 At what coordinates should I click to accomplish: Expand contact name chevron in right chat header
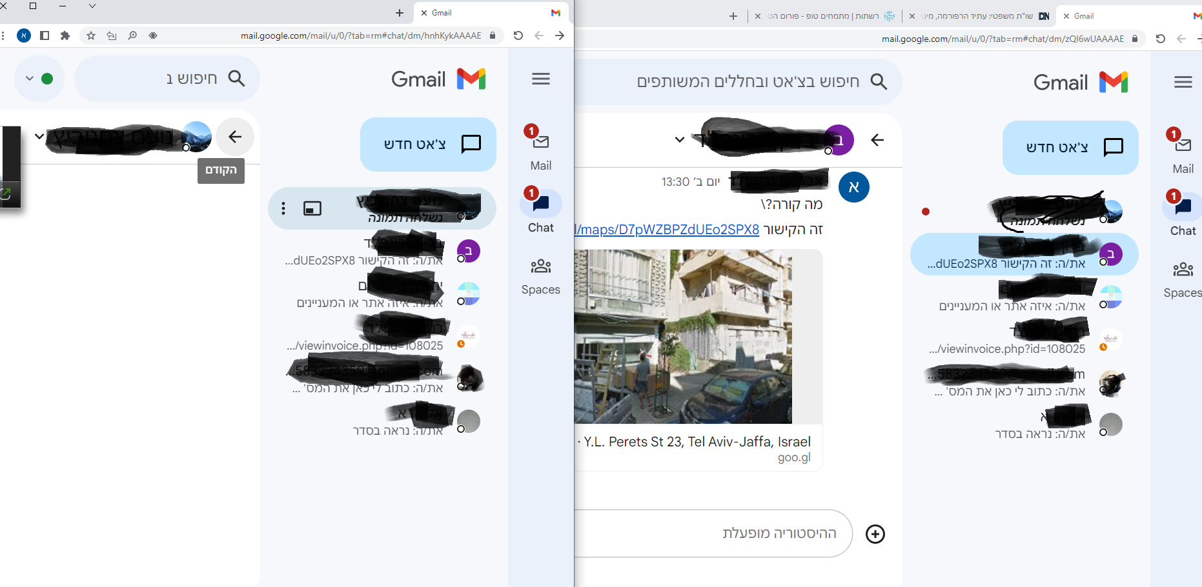click(679, 140)
